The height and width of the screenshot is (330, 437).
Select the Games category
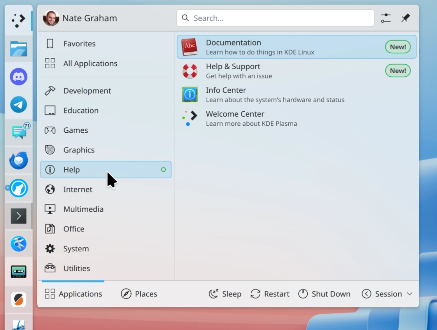(x=106, y=130)
